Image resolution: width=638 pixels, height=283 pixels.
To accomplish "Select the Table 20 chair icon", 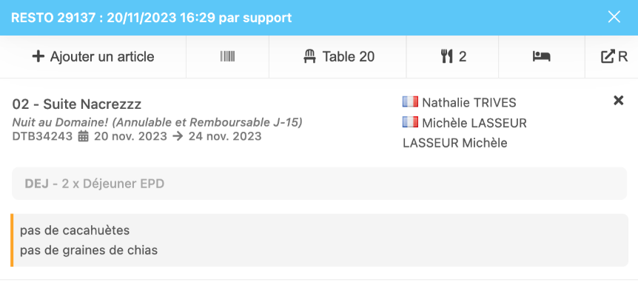I will coord(310,56).
